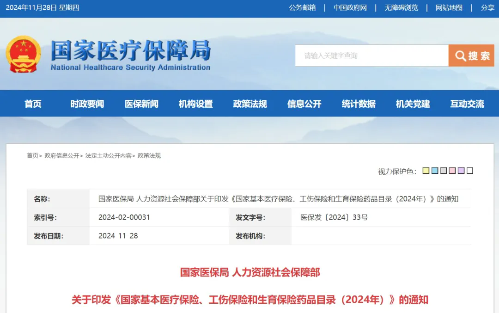Click the keyword search input field

(371, 55)
